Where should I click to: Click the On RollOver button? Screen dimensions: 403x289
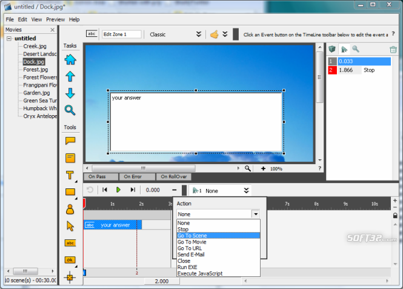click(174, 177)
